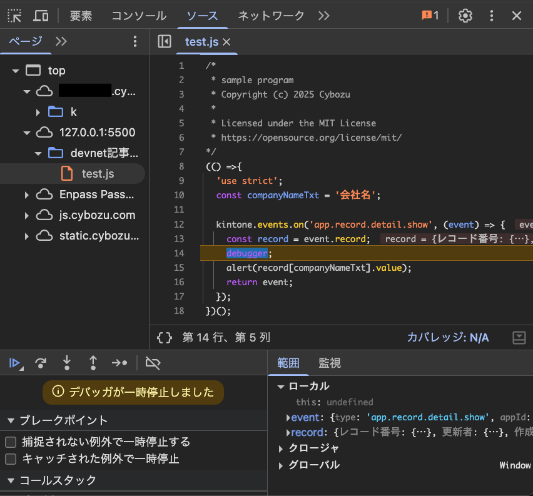This screenshot has height=496, width=533.
Task: Collapse the コールスタック section
Action: click(11, 481)
